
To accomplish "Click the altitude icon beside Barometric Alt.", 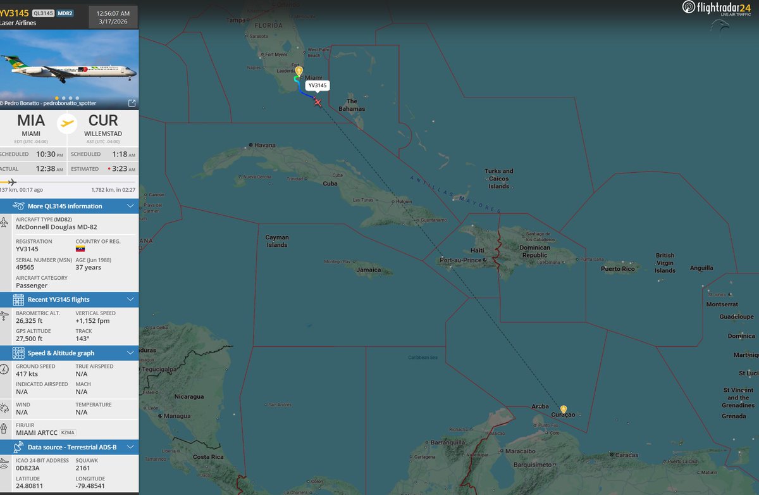I will click(x=4, y=316).
